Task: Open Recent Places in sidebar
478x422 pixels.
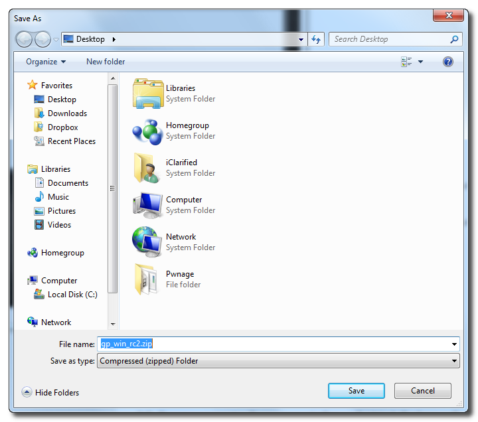Action: coord(72,141)
